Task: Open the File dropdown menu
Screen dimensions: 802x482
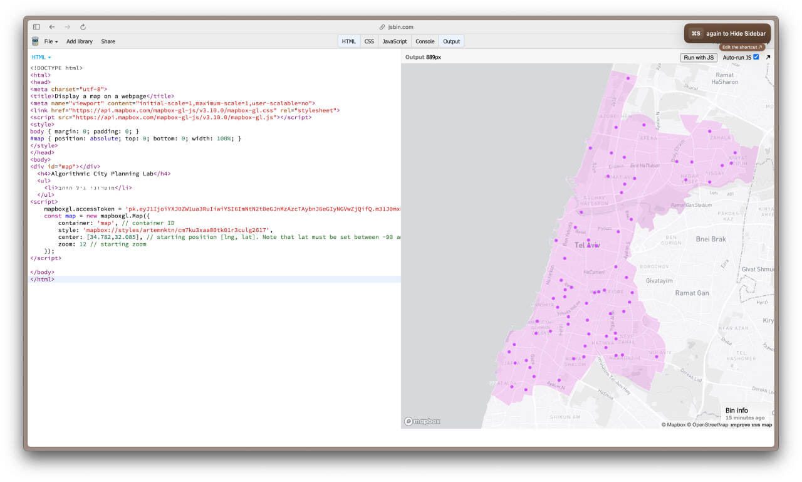Action: point(51,41)
